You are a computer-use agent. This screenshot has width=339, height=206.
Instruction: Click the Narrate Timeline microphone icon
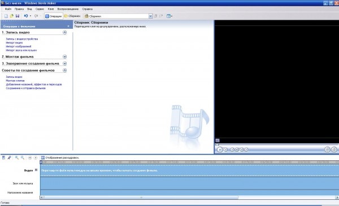click(x=9, y=158)
